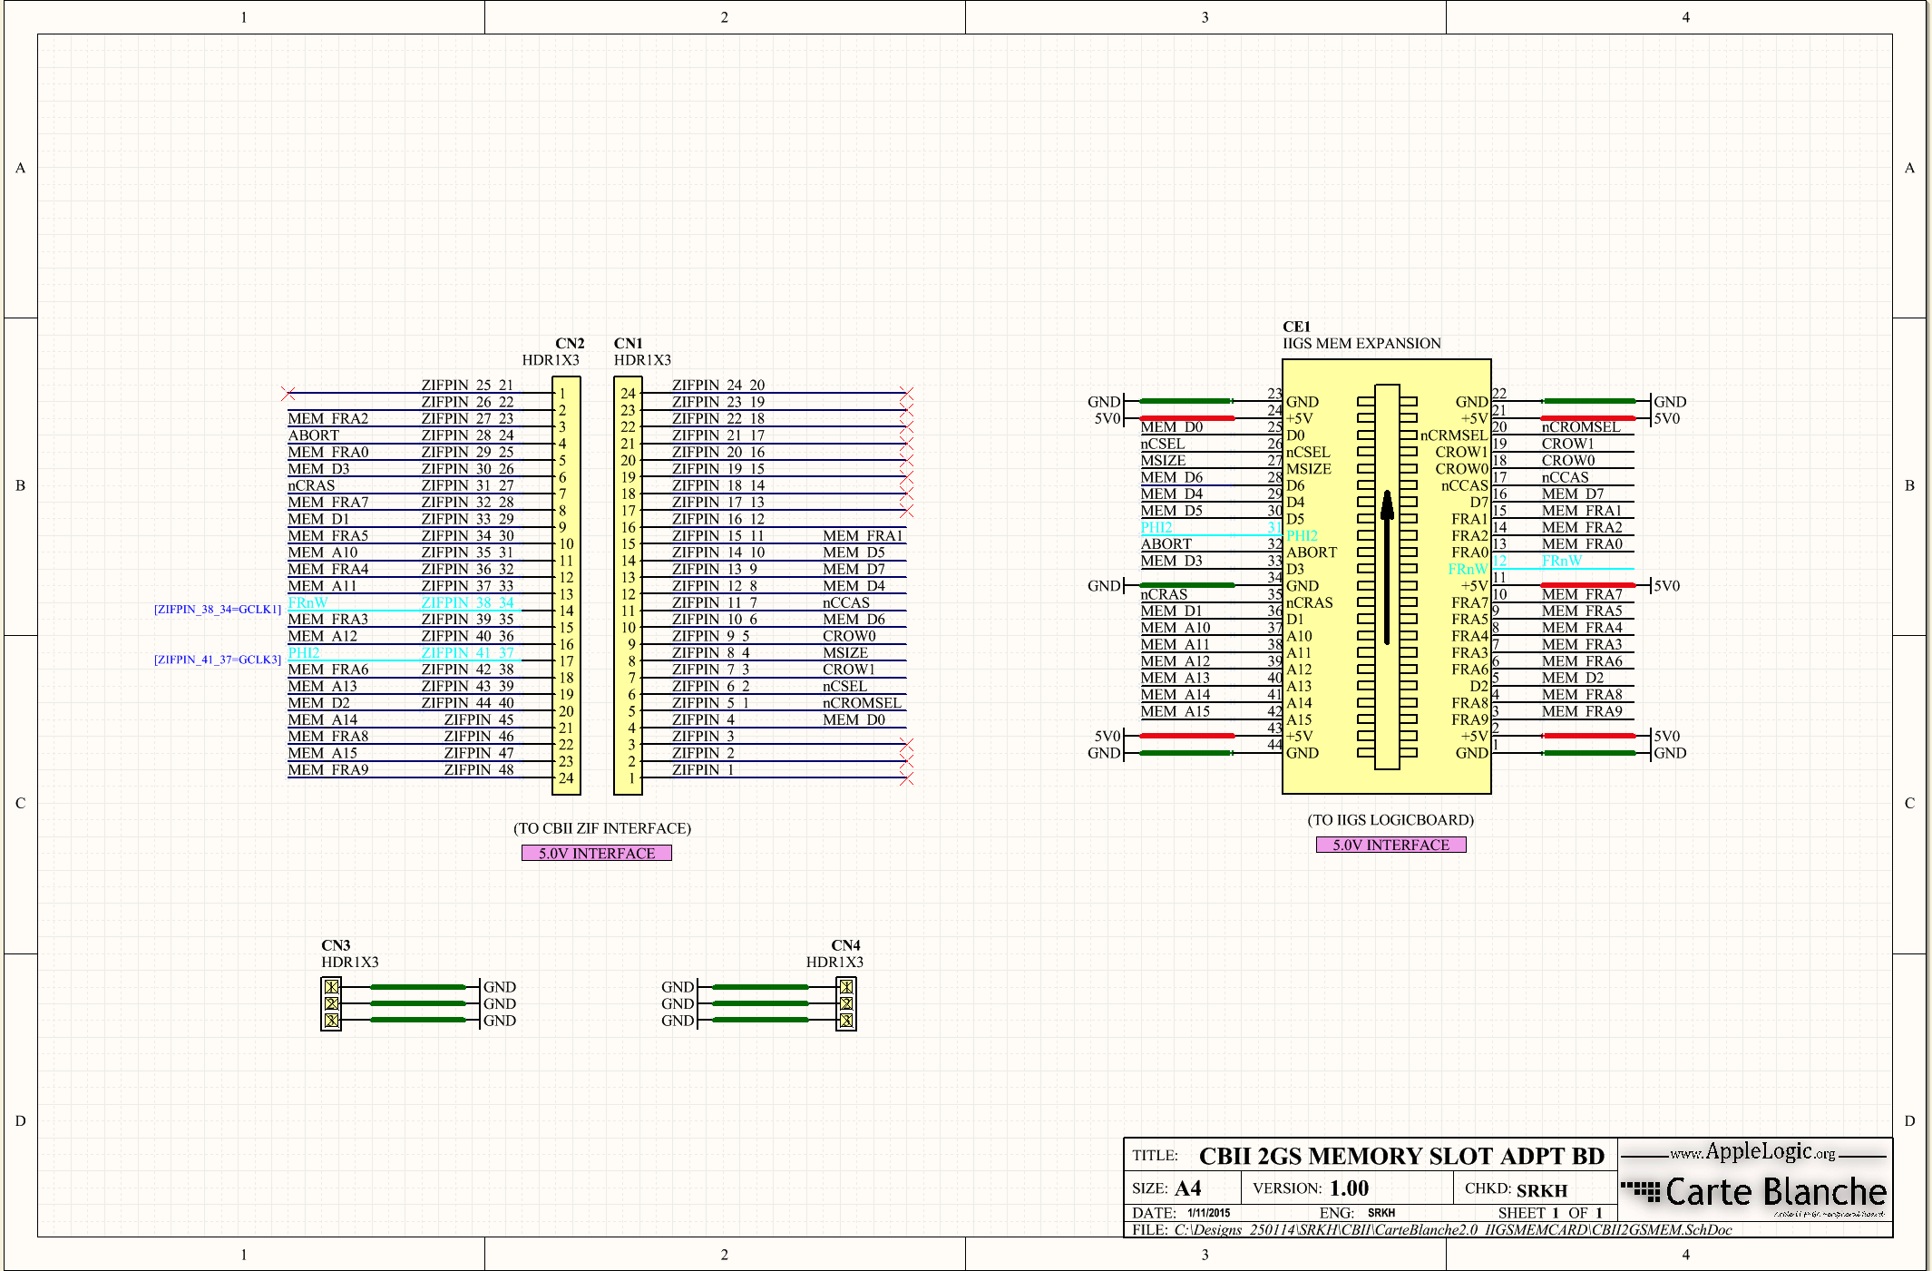Image resolution: width=1932 pixels, height=1271 pixels.
Task: Select the MEM_FRA1 net label on CN1
Action: point(863,535)
